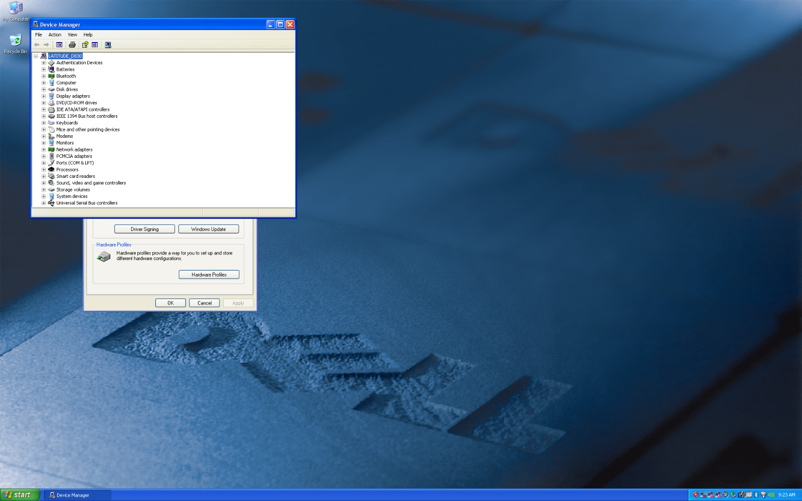Click the Bluetooth icon in system tray
The height and width of the screenshot is (501, 802).
[x=756, y=495]
